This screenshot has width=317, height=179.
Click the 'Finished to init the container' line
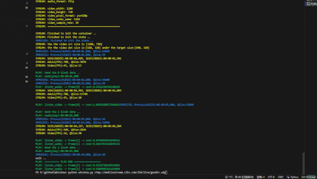[66, 34]
